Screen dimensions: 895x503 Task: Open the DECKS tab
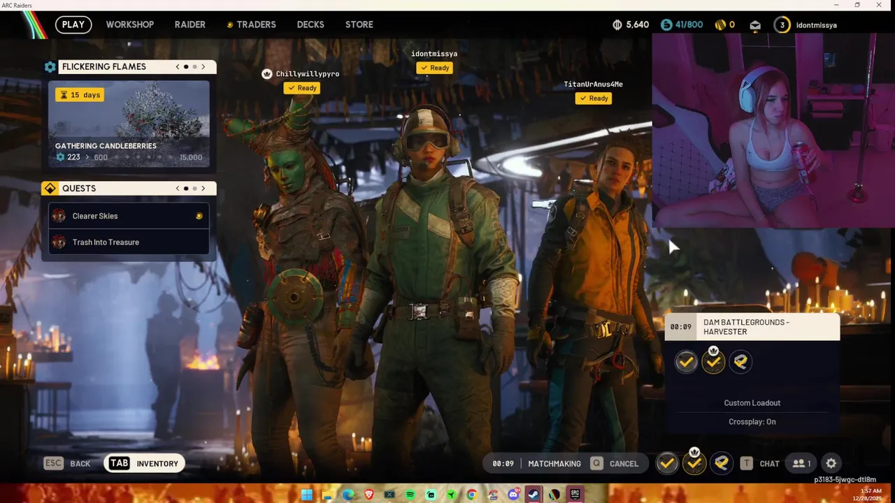pos(310,24)
